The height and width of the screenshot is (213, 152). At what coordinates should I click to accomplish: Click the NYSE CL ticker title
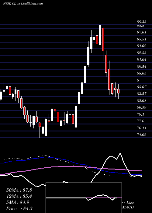coord(23,4)
